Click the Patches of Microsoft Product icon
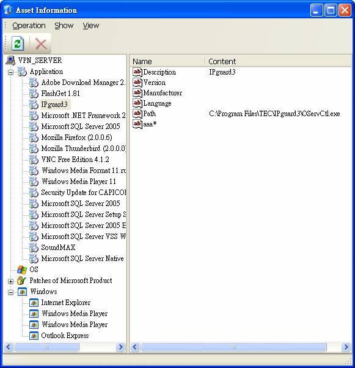This screenshot has height=368, width=355. tap(22, 281)
